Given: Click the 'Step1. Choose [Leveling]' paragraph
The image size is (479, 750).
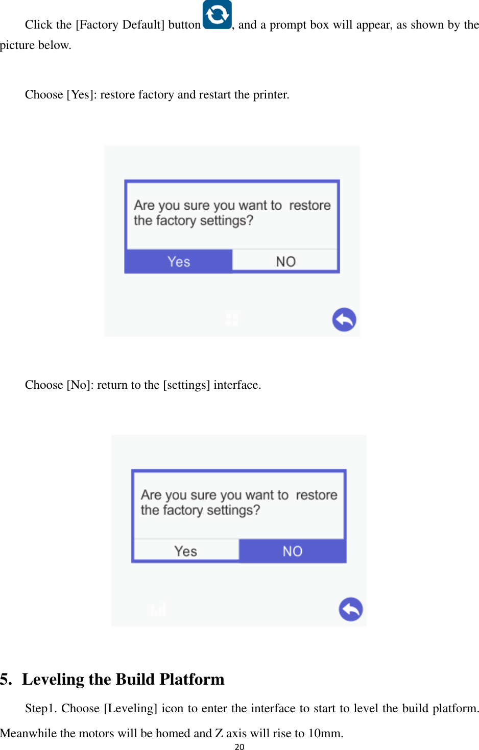Looking at the screenshot, I should [x=240, y=720].
